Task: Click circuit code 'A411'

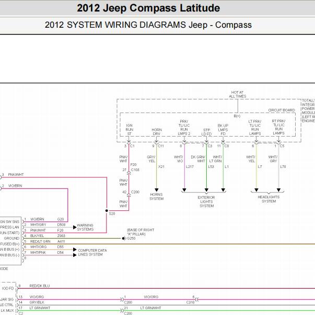Action: pos(61,241)
